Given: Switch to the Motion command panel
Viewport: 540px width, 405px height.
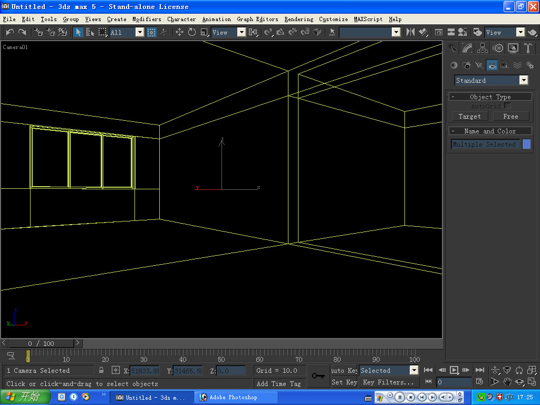Looking at the screenshot, I should point(498,48).
